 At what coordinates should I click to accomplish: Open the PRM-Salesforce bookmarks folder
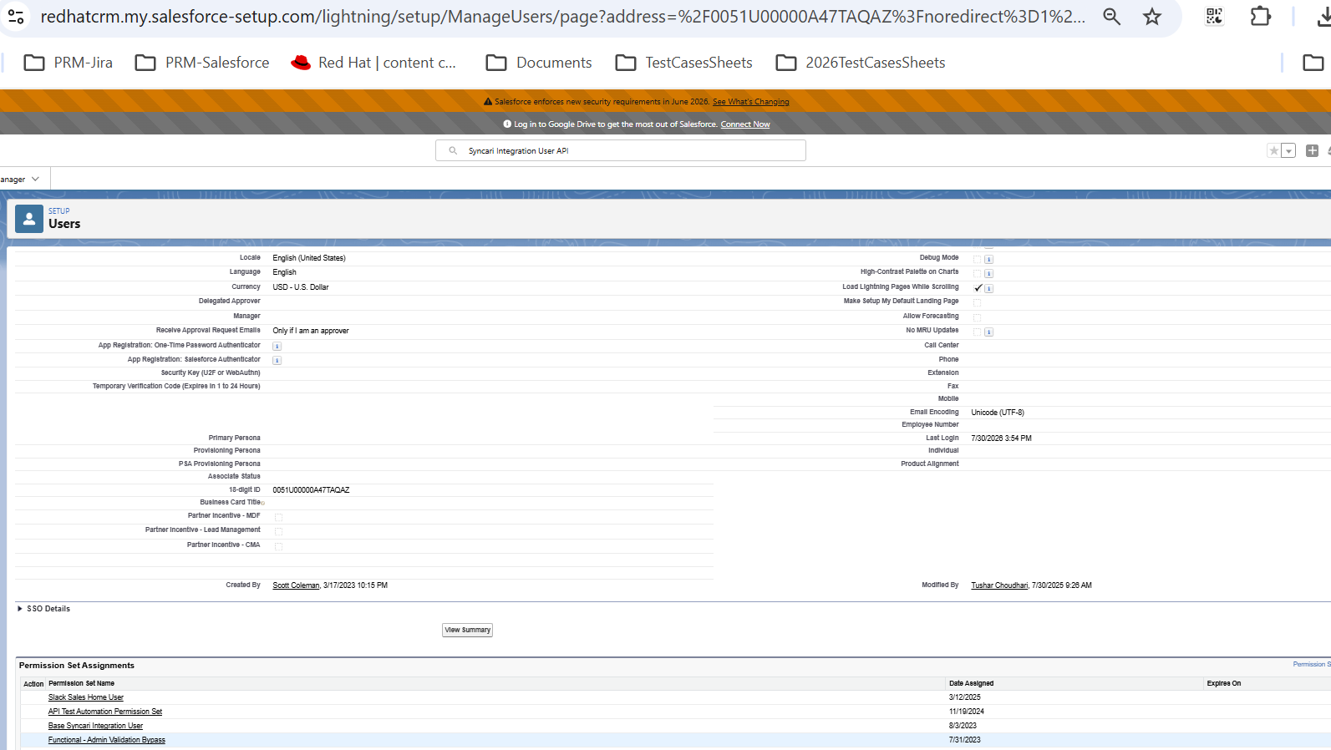click(202, 63)
